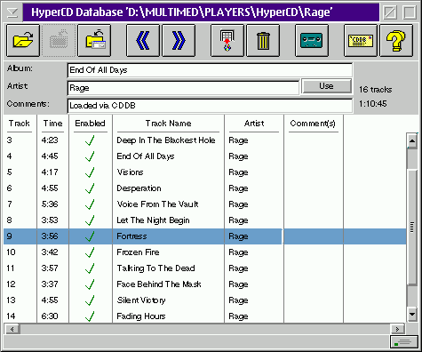Select track name Desperation
Image resolution: width=422 pixels, height=352 pixels.
point(139,188)
